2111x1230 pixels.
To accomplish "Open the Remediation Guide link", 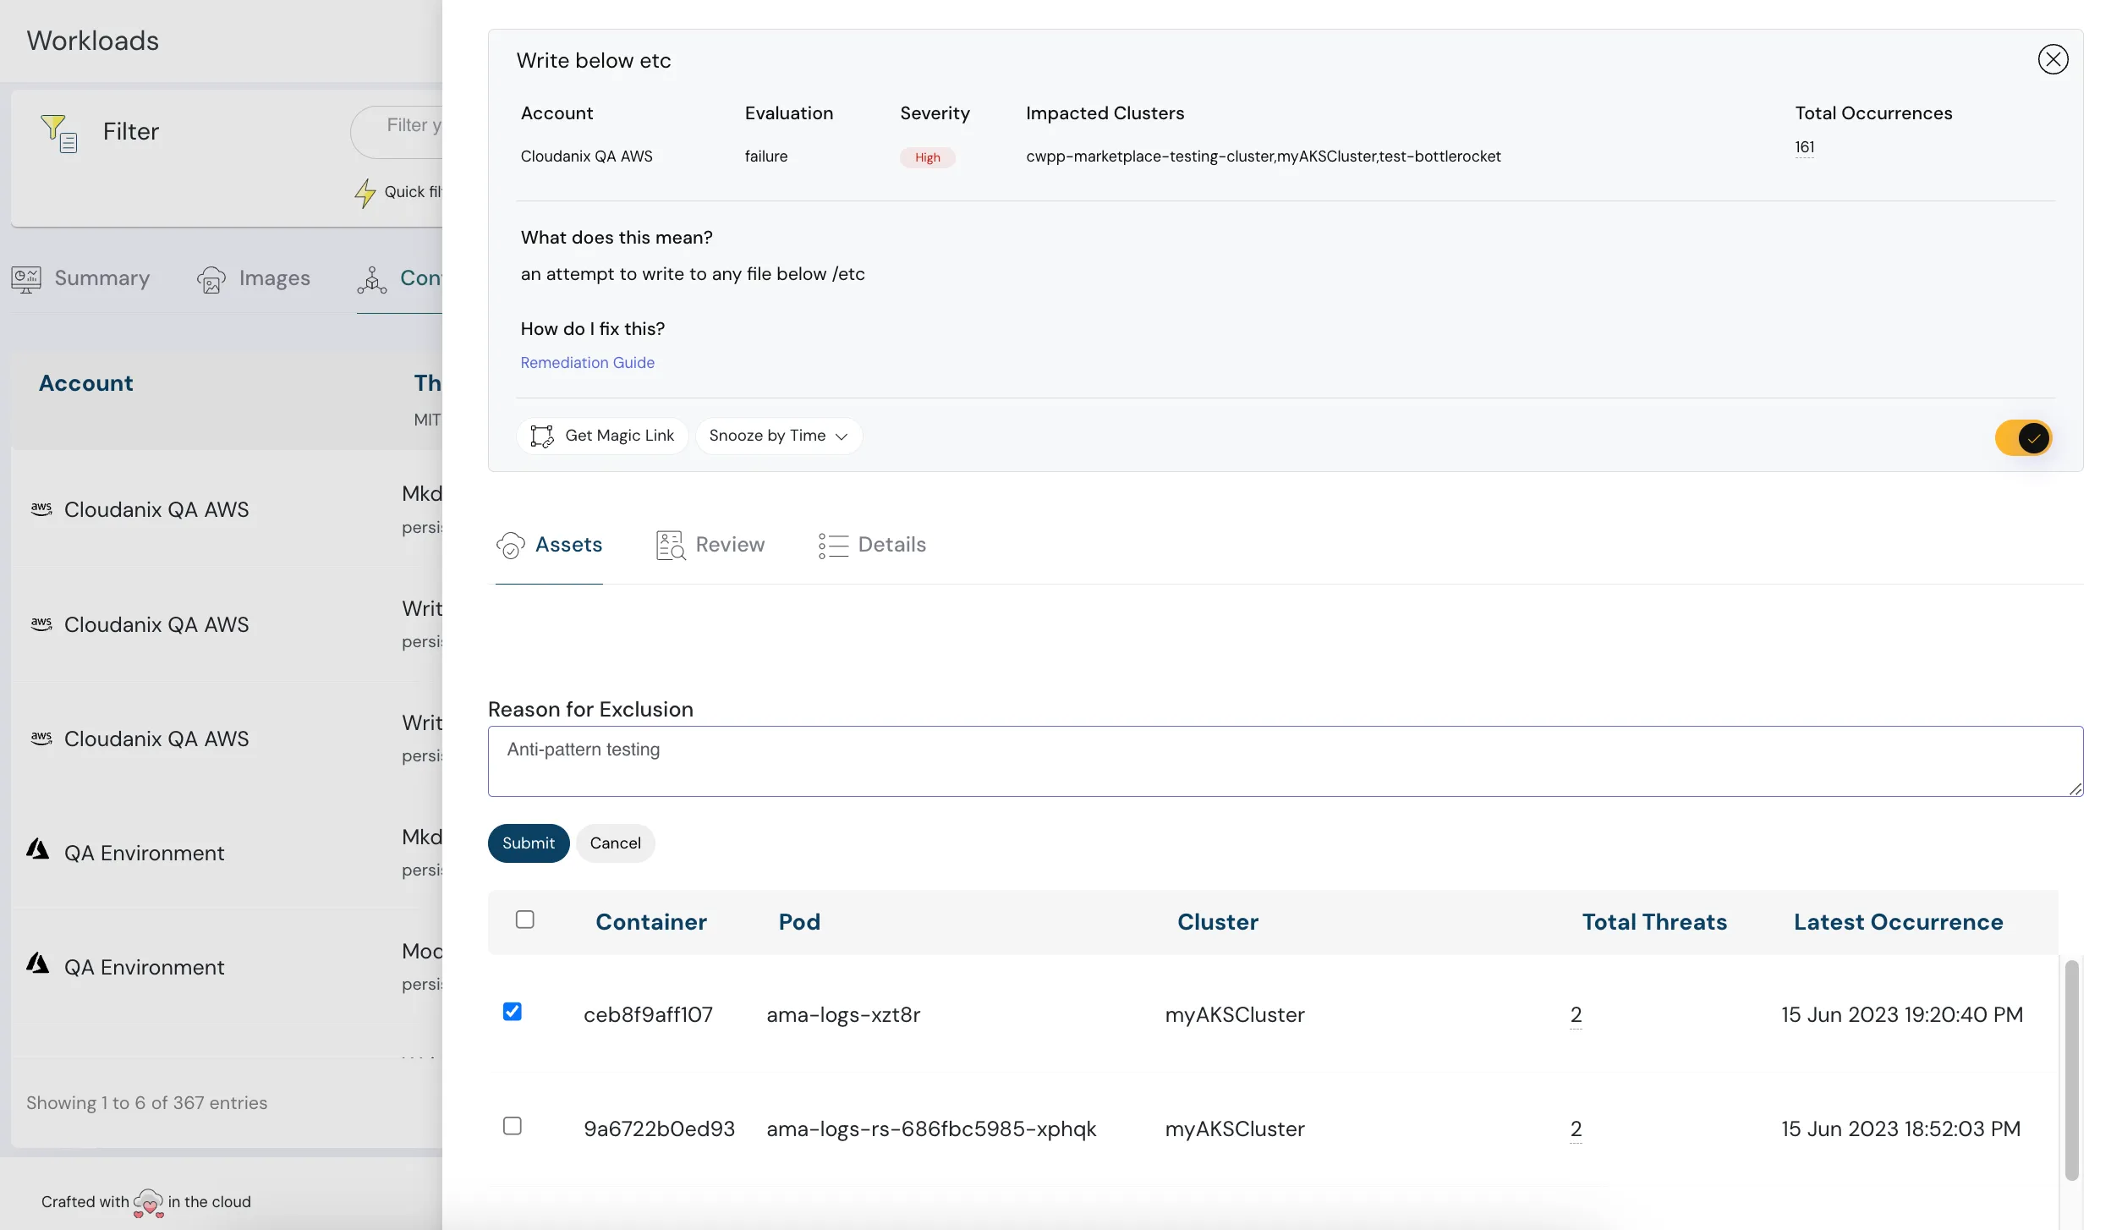I will (x=587, y=362).
